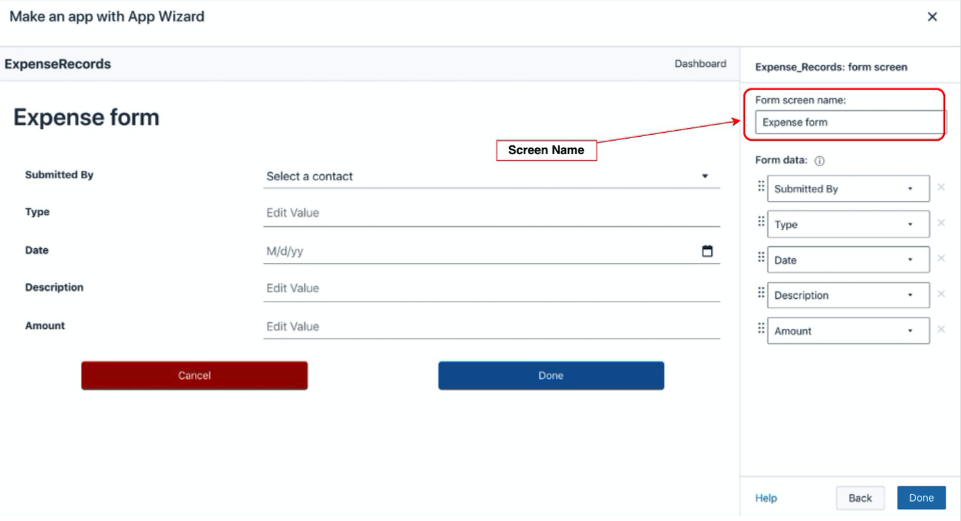This screenshot has width=961, height=521.
Task: Click the Form screen name input
Action: 850,123
